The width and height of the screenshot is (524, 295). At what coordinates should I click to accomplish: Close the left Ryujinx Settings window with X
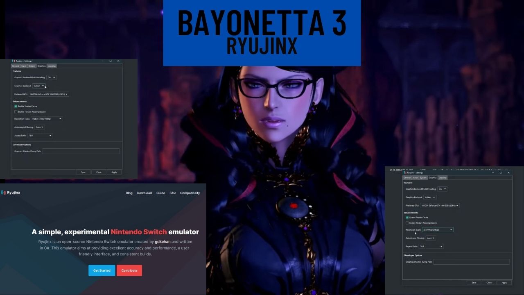point(118,61)
